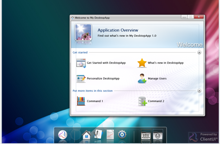Select Manage Users text link

[x=157, y=79]
